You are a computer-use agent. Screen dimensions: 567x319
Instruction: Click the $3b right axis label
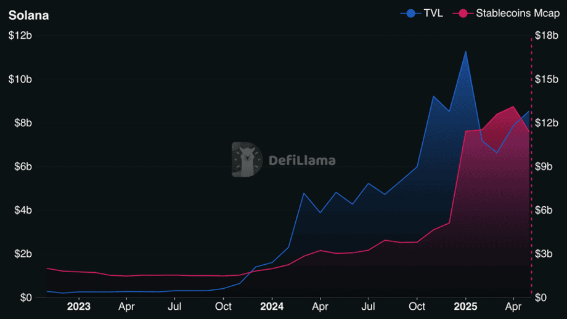tap(547, 254)
